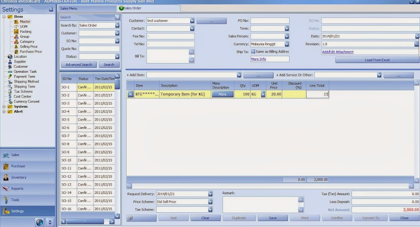The height and width of the screenshot is (227, 420).
Task: Switch to the Sales Menu tab
Action: 69,8
